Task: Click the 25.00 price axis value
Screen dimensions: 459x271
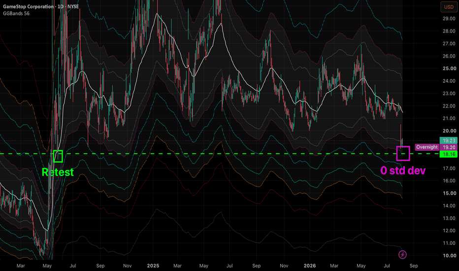Action: 449,68
